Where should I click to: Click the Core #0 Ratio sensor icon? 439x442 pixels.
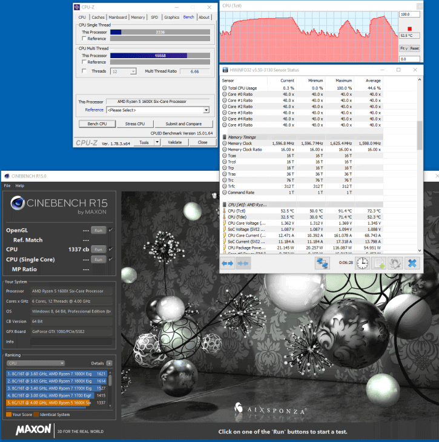(x=225, y=94)
